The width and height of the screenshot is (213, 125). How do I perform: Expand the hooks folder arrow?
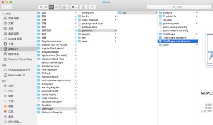point(116,16)
